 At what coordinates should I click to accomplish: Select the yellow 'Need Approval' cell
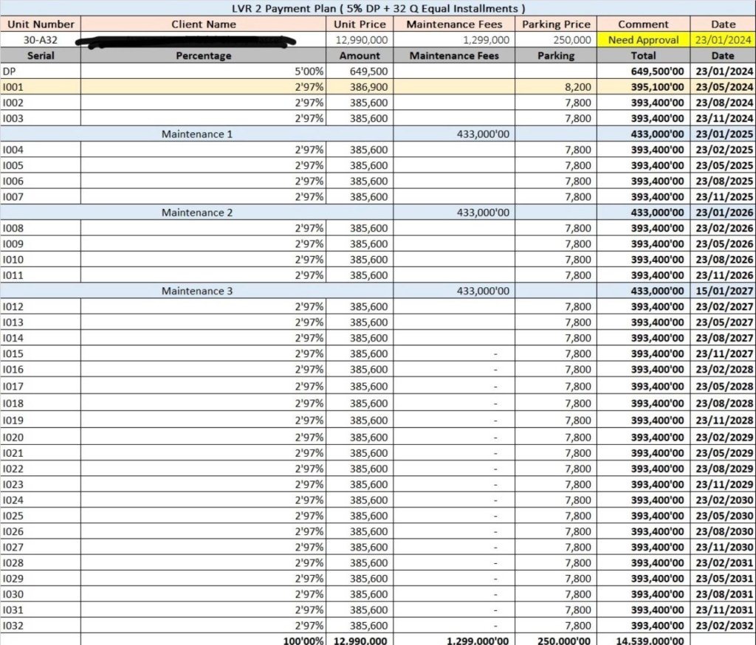click(x=643, y=40)
